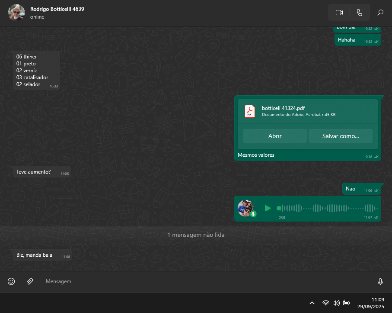Open the emoji picker
This screenshot has height=313, width=392.
[x=11, y=281]
